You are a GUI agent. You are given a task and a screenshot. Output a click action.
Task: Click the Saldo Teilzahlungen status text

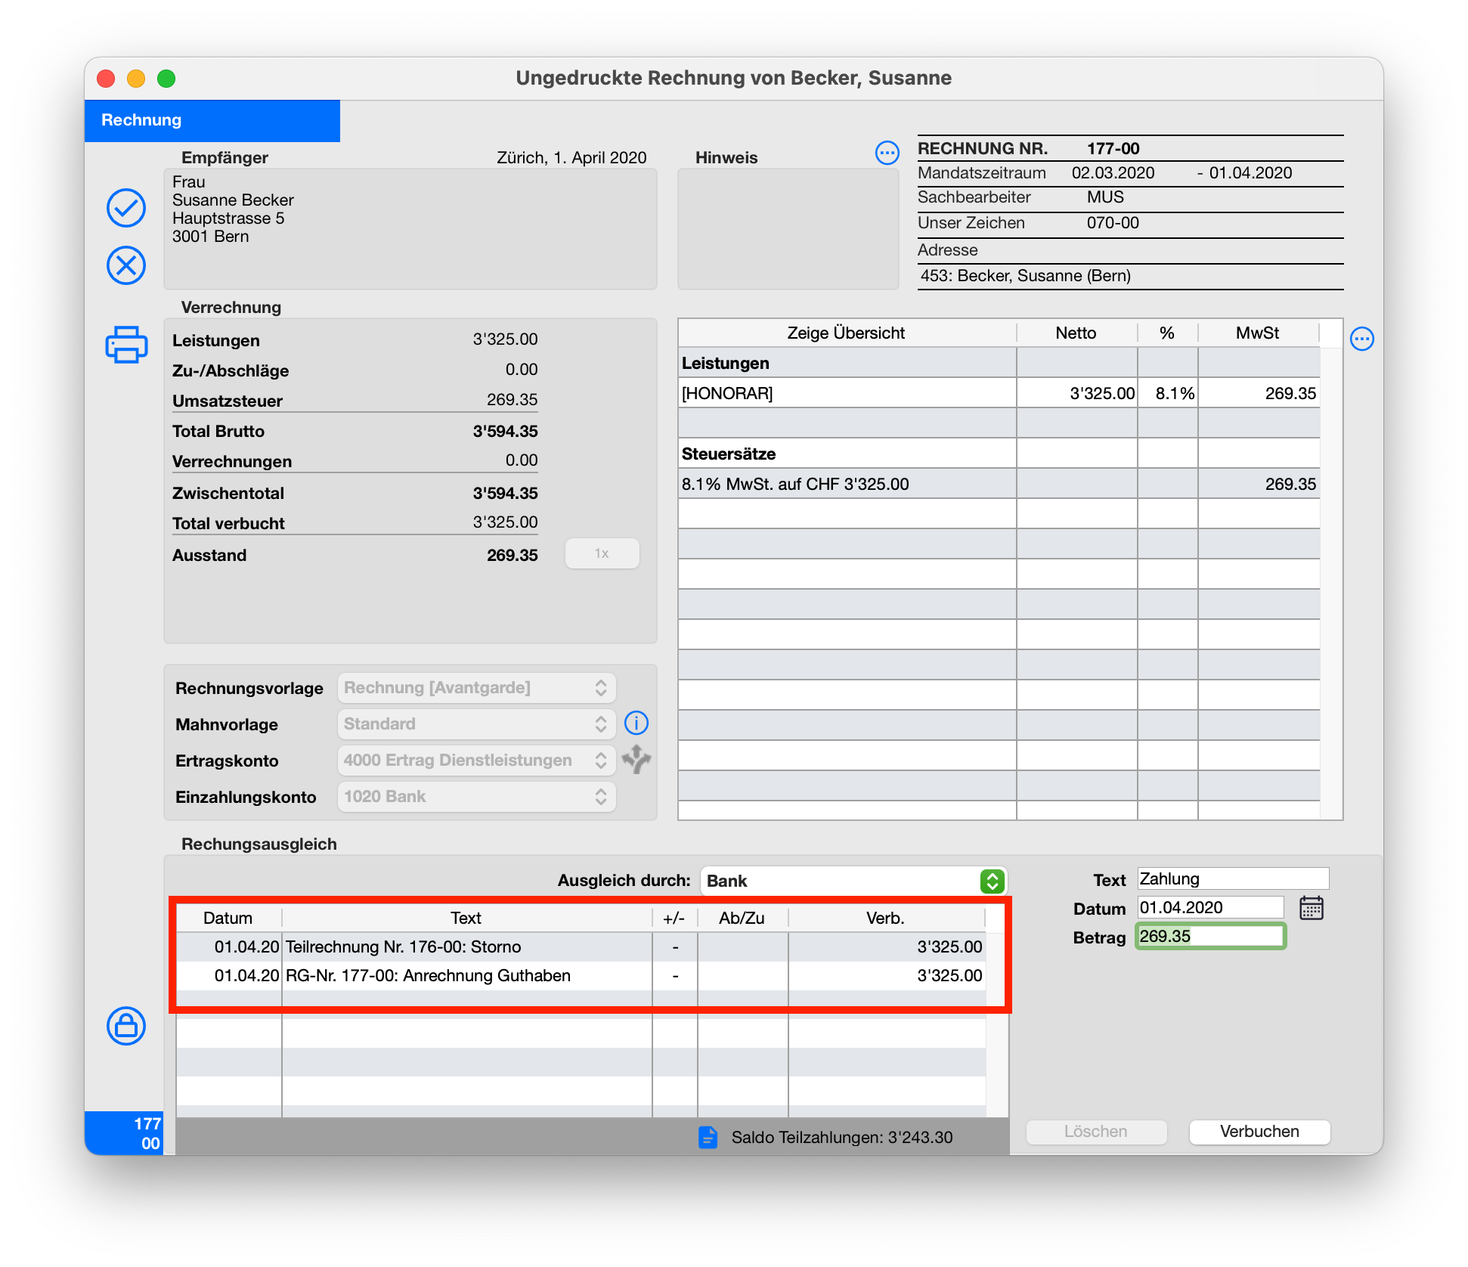pos(842,1138)
